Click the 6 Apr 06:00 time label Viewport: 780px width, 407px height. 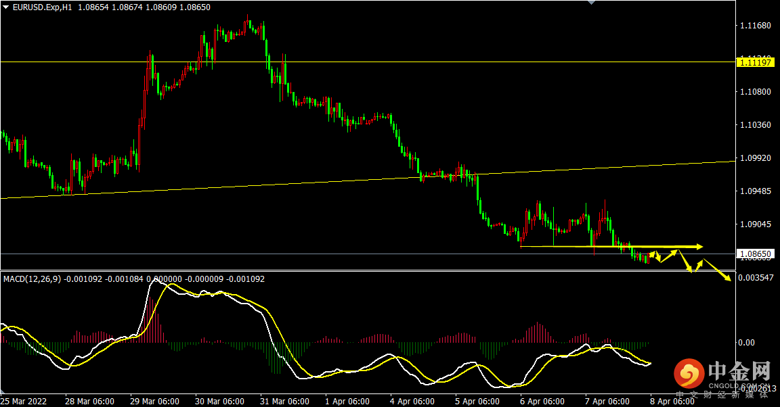[542, 401]
